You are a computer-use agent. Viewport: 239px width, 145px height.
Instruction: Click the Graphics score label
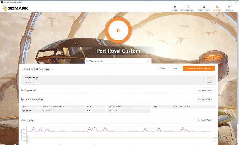click(31, 77)
